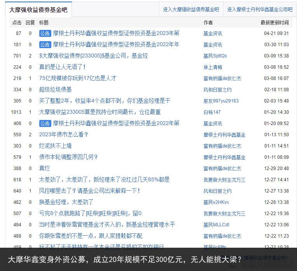The height and width of the screenshot is (271, 297).
Task: Open author 摩根士丹利华鑫基金 on 01-11 08:09 row
Action: coord(224,157)
